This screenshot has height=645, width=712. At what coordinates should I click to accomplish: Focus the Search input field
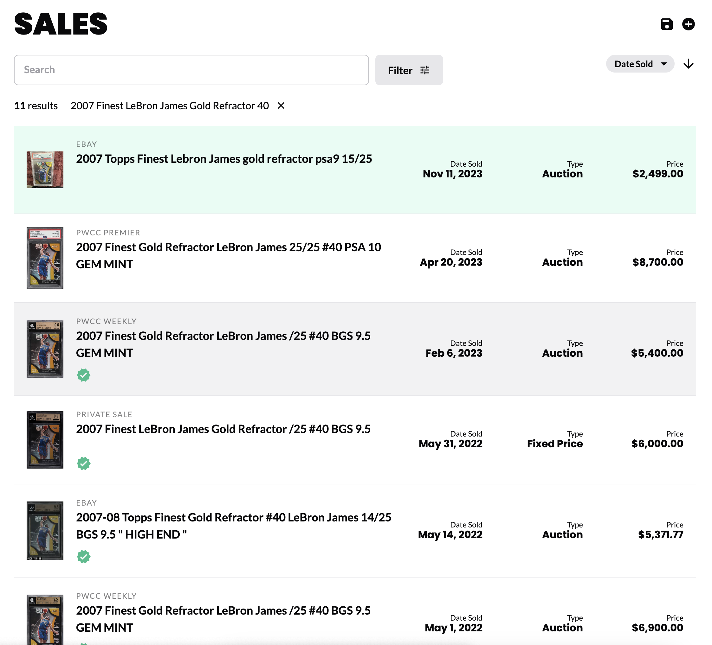point(191,70)
